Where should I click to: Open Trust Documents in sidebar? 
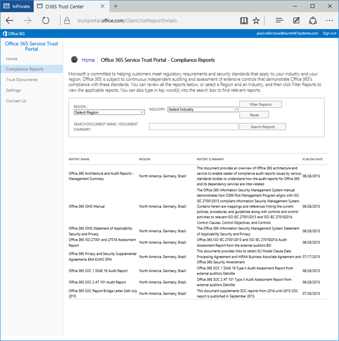tap(22, 80)
